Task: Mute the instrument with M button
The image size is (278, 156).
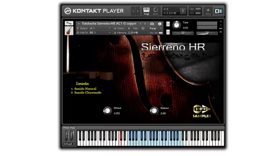Action: point(168,32)
